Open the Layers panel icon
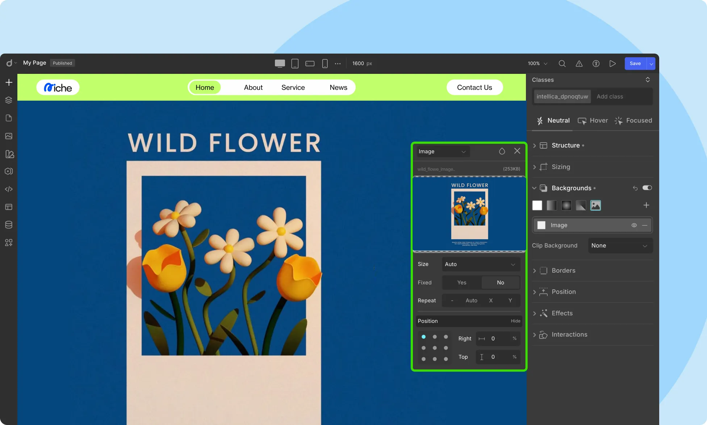707x425 pixels. 9,100
